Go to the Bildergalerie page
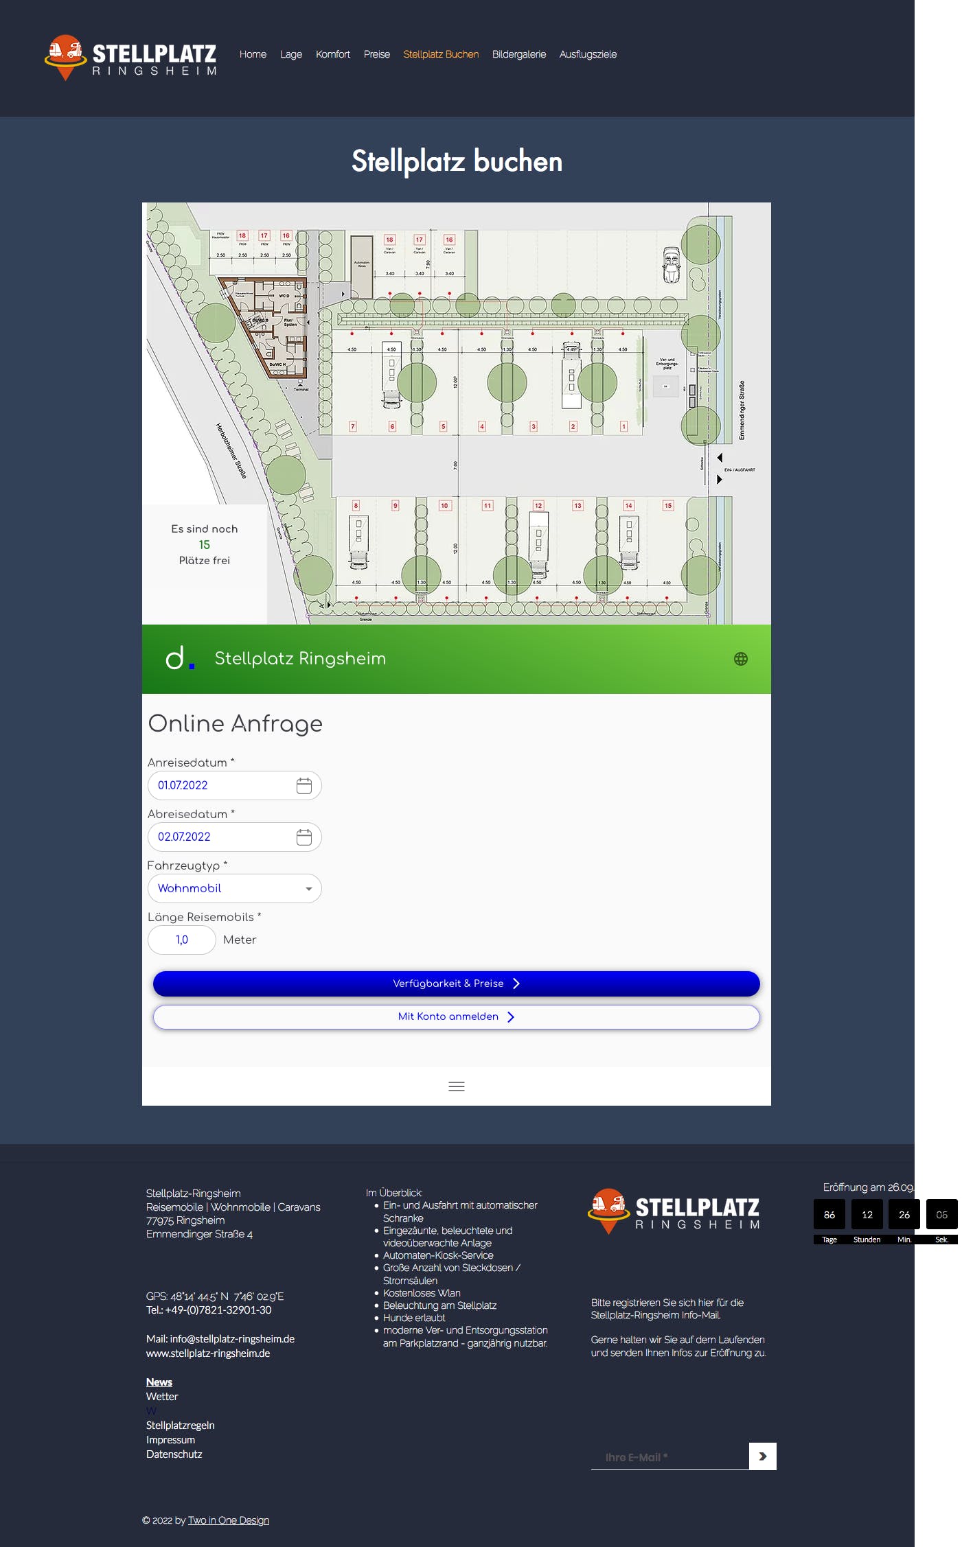This screenshot has height=1547, width=962. (519, 54)
